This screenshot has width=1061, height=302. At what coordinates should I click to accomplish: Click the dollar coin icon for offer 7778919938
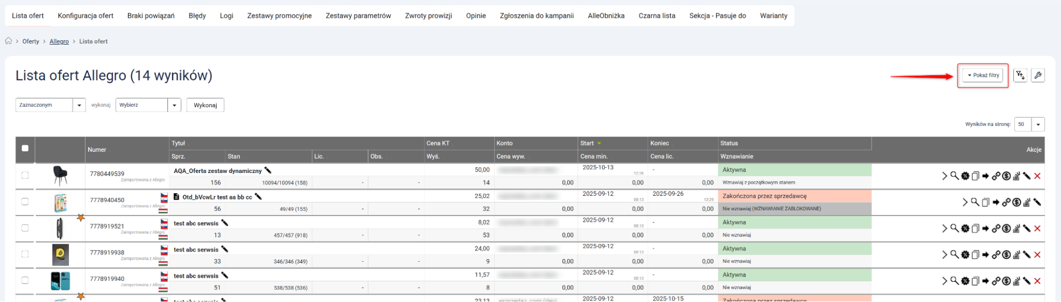point(1006,255)
